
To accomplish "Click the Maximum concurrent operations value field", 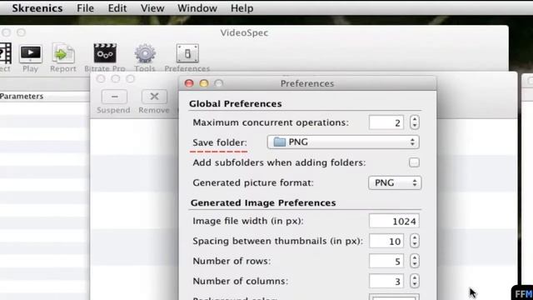I will click(386, 122).
